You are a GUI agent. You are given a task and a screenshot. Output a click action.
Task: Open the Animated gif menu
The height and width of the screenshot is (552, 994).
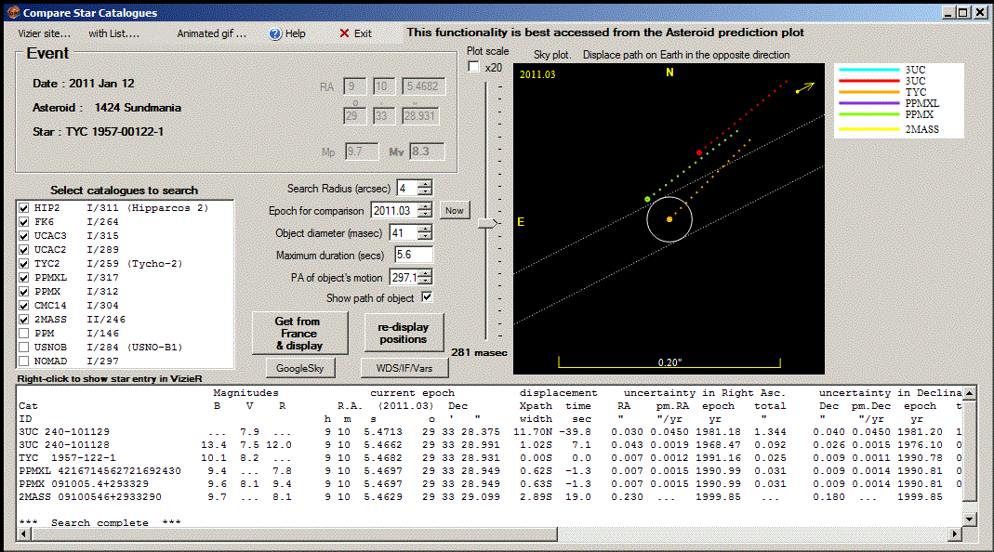click(212, 33)
